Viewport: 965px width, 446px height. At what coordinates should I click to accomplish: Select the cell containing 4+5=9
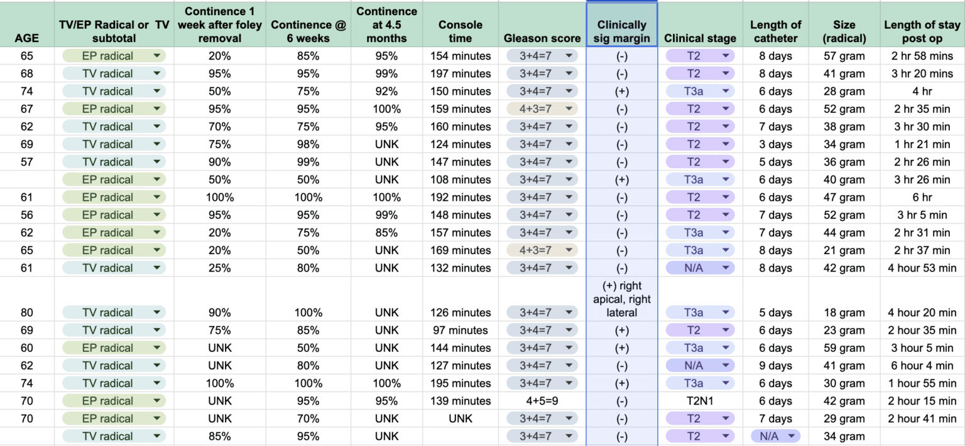click(542, 401)
